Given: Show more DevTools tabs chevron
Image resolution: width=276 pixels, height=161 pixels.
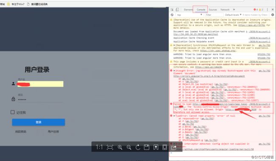Looking at the screenshot, I should [x=234, y=9].
